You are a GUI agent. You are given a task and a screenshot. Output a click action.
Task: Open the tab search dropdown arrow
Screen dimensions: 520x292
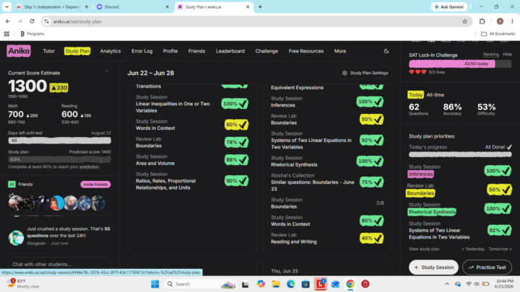[x=6, y=6]
